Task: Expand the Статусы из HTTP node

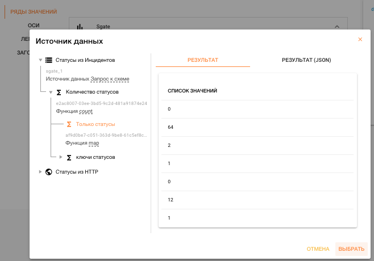Action: coord(40,171)
